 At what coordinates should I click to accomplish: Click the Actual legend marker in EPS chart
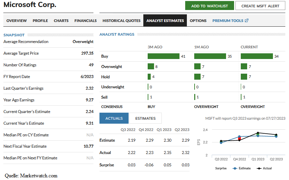259,168
